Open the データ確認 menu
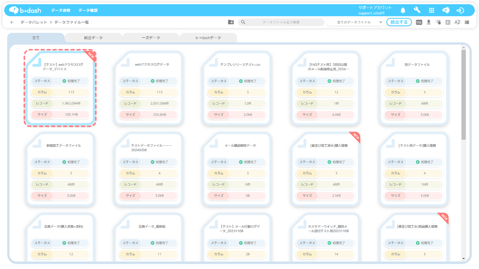479x269 pixels. [x=88, y=10]
